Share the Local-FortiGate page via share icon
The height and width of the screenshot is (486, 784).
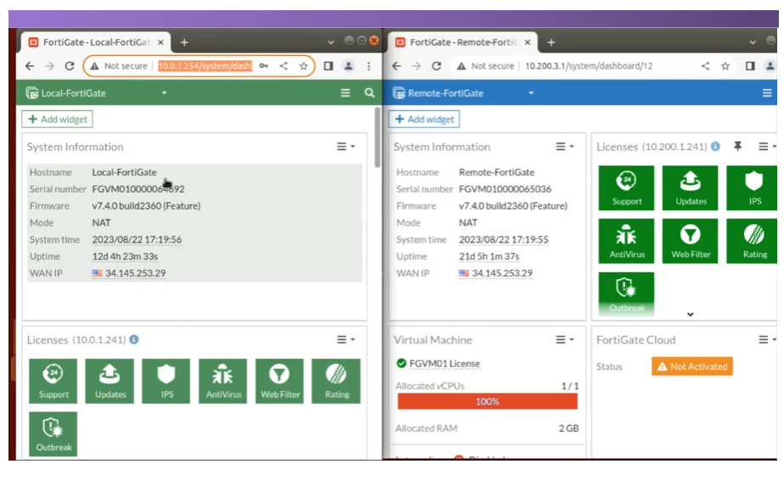[284, 66]
